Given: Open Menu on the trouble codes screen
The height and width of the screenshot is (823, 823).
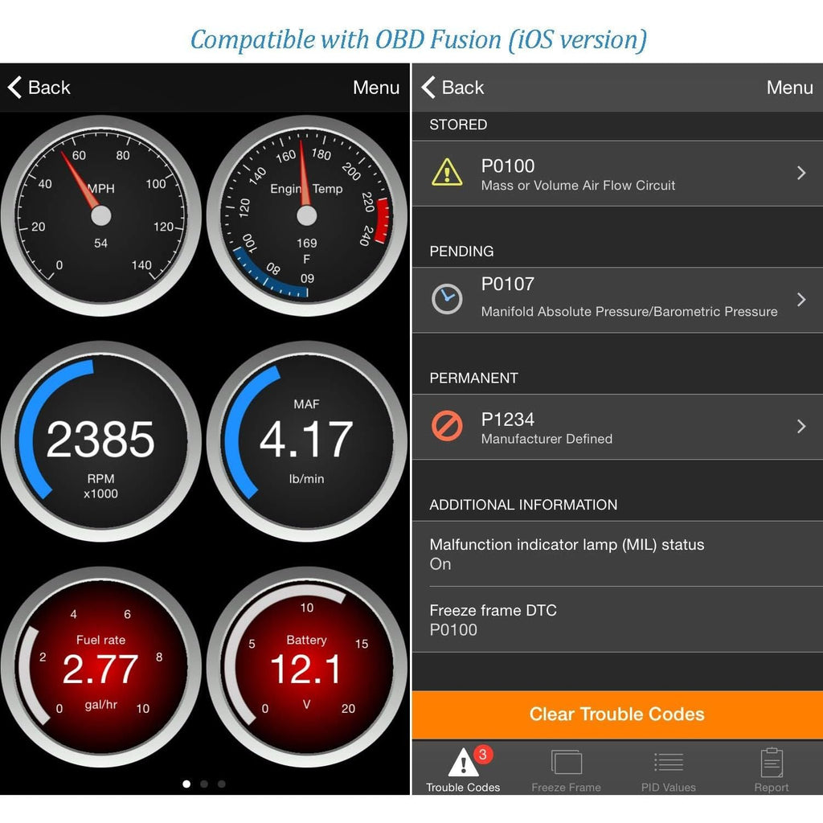Looking at the screenshot, I should pos(789,87).
